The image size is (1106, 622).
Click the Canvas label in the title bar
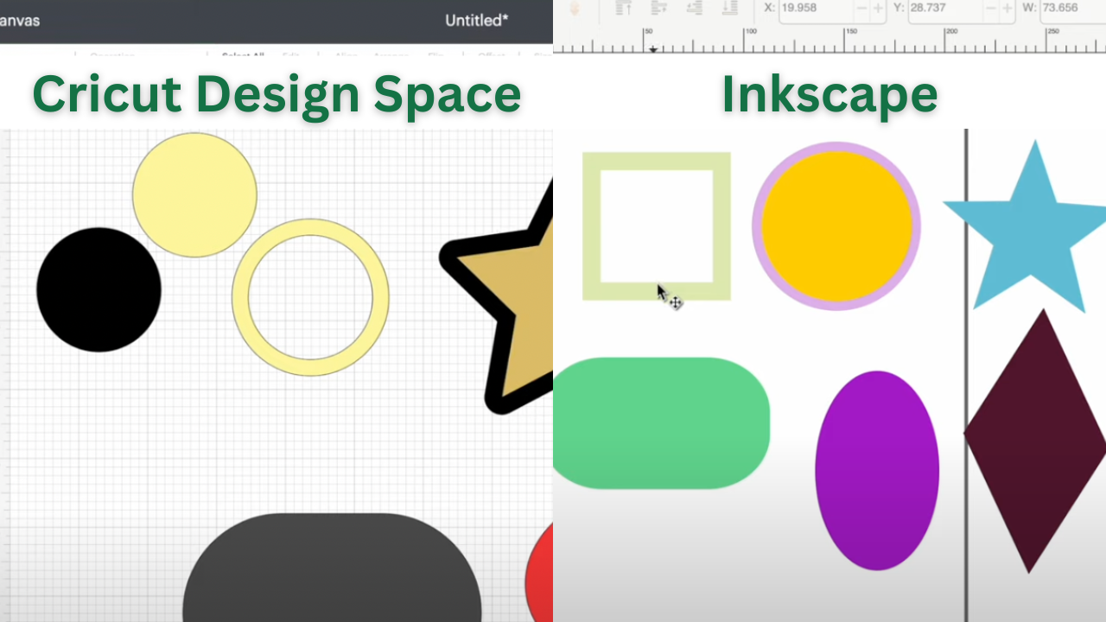(21, 21)
